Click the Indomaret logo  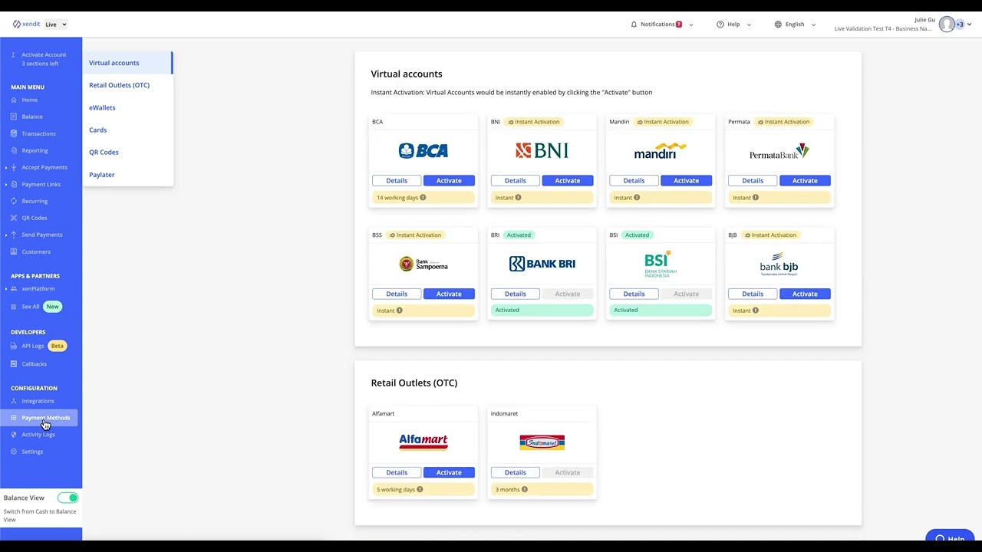pyautogui.click(x=542, y=442)
